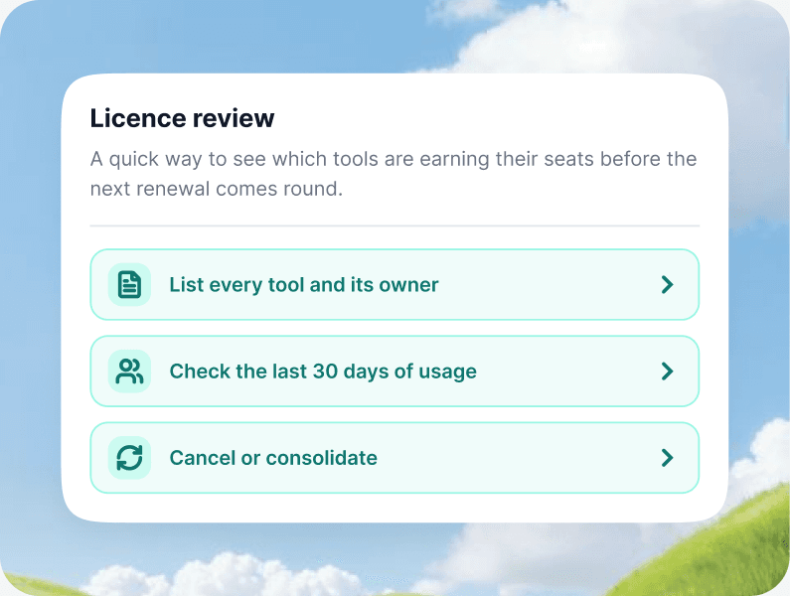Image resolution: width=790 pixels, height=596 pixels.
Task: Click empty space inside usage check row
Action: pyautogui.click(x=564, y=372)
